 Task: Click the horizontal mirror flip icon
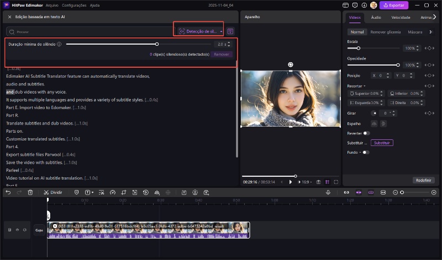point(374,123)
